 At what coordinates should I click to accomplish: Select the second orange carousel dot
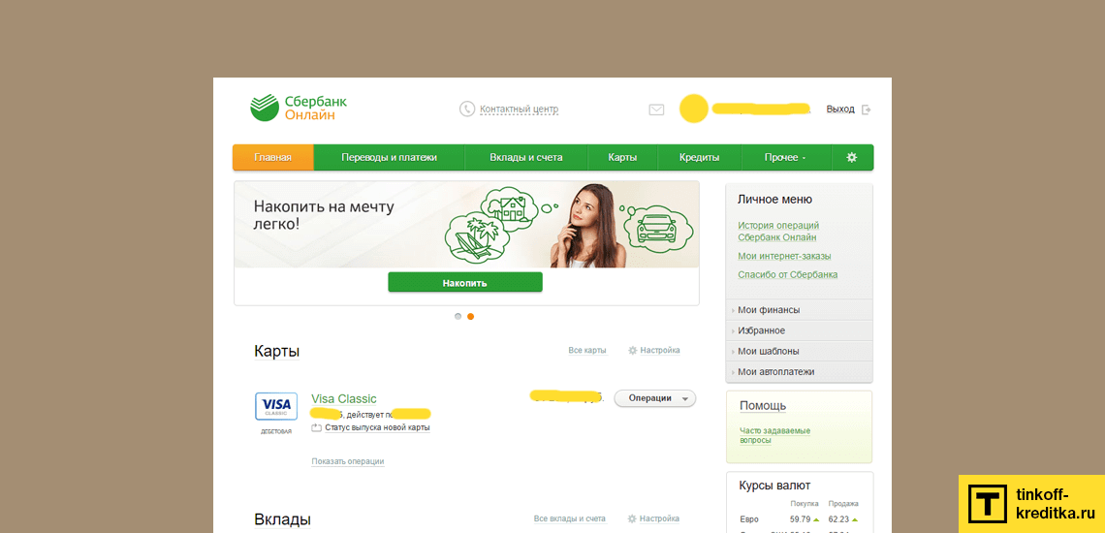[471, 317]
